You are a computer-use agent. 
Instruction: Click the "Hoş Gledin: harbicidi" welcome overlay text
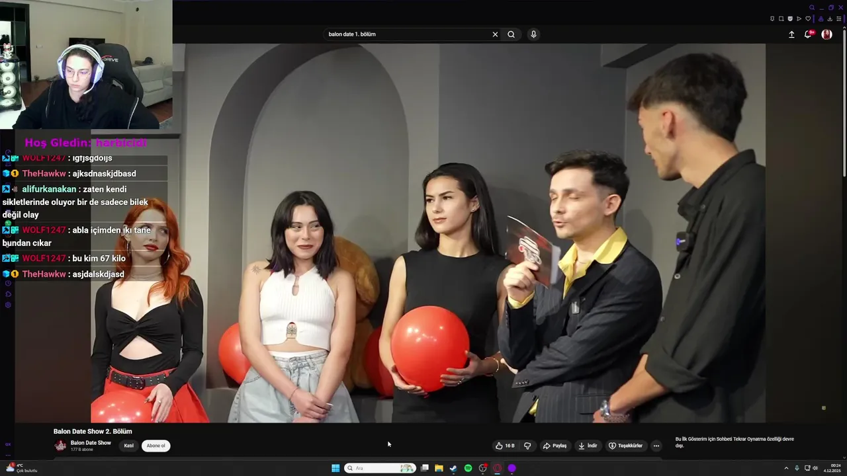tap(86, 143)
